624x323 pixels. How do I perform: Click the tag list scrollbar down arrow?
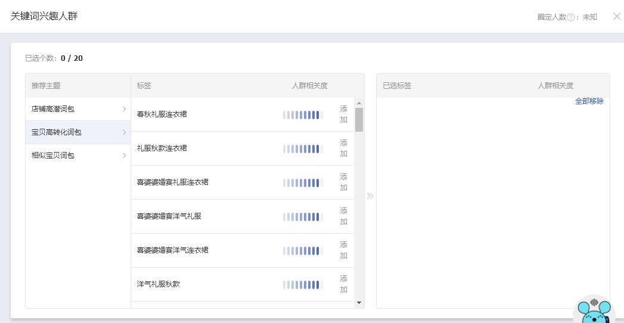359,303
